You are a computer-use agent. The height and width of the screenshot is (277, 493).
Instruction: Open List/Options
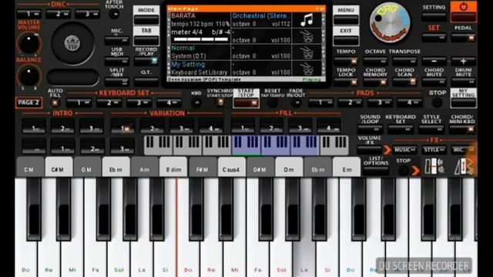coord(376,171)
